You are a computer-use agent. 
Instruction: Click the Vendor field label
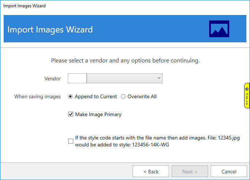(52, 78)
